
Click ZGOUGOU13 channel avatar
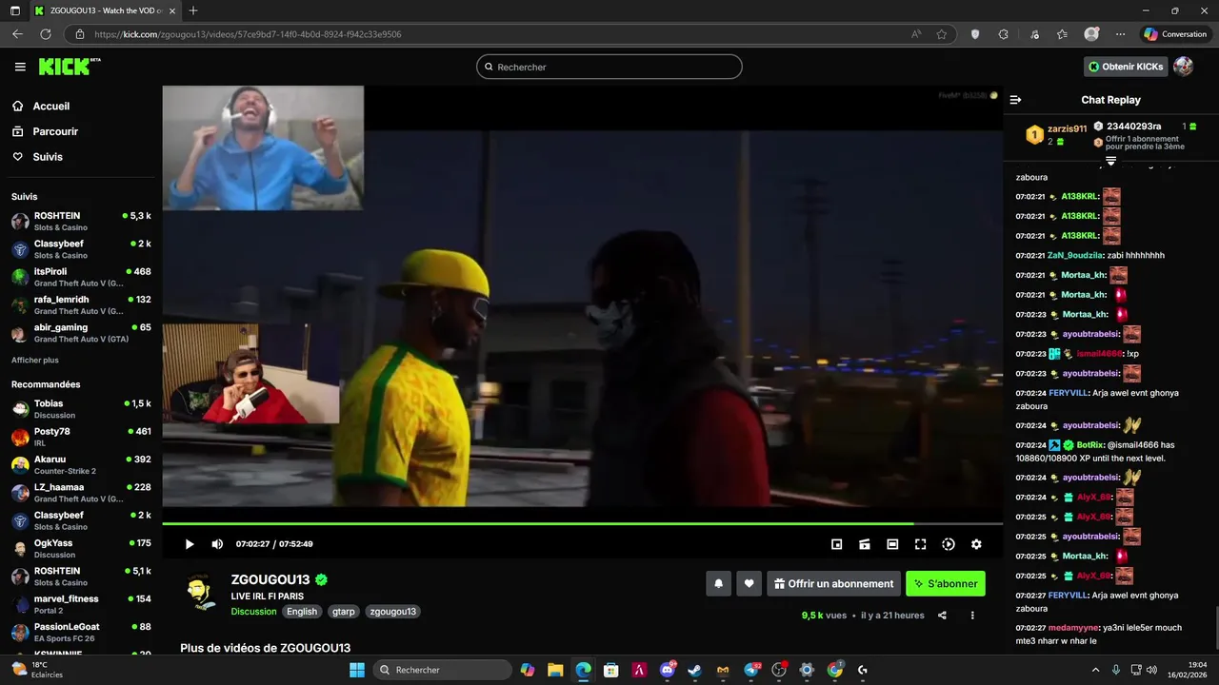(x=201, y=592)
